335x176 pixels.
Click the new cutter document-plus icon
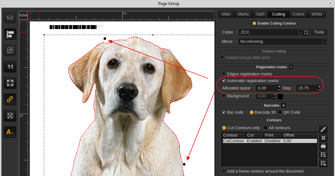tap(306, 32)
